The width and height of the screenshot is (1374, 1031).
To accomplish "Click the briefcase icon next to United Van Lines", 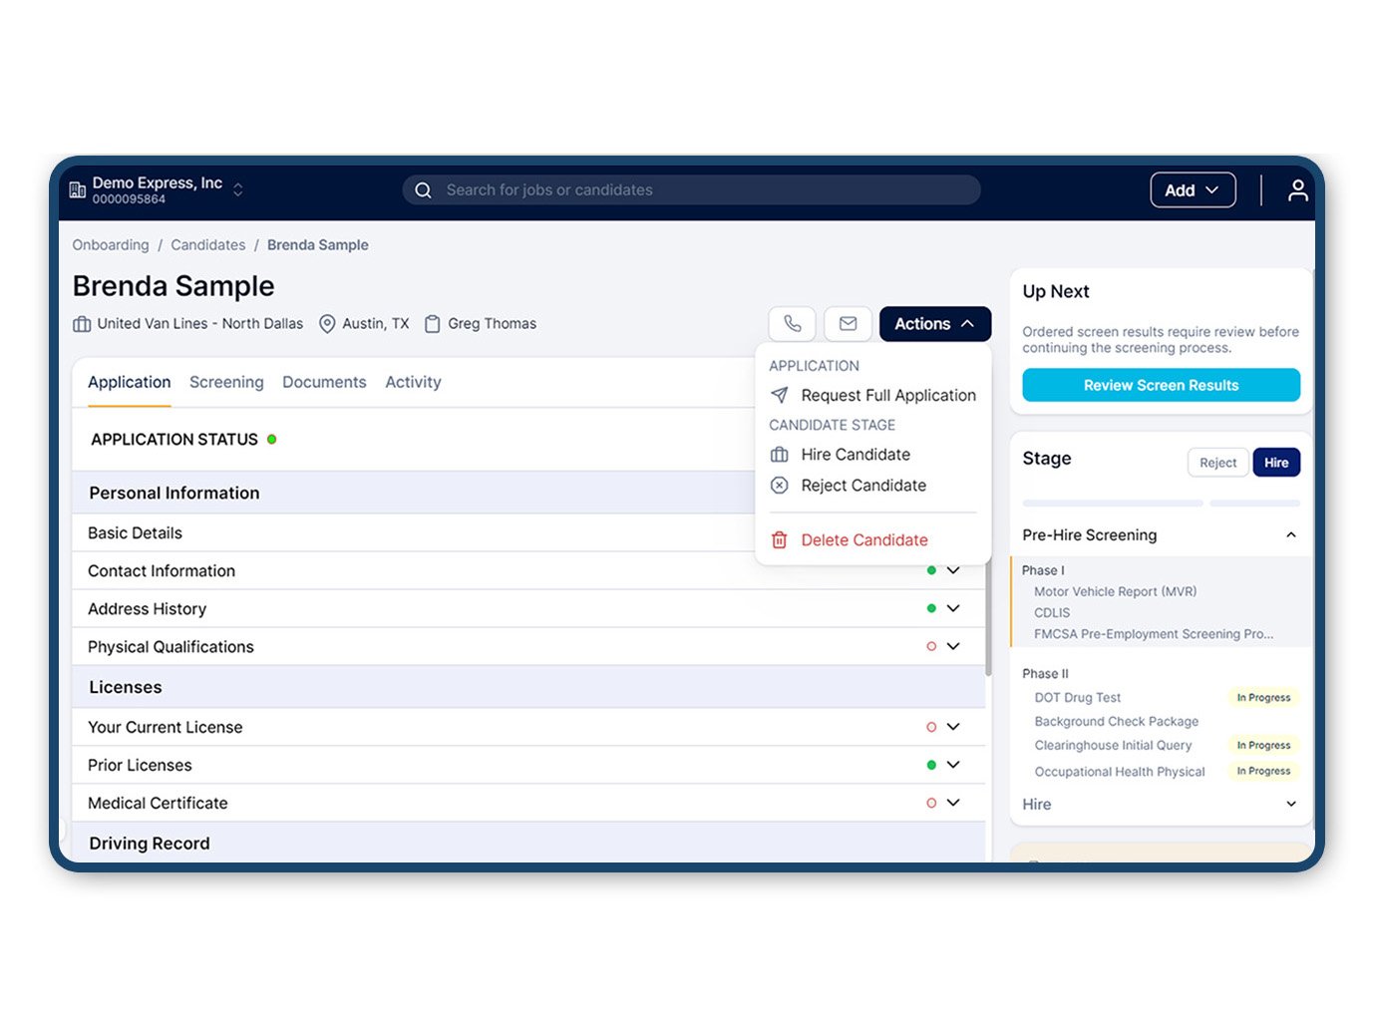I will [82, 324].
